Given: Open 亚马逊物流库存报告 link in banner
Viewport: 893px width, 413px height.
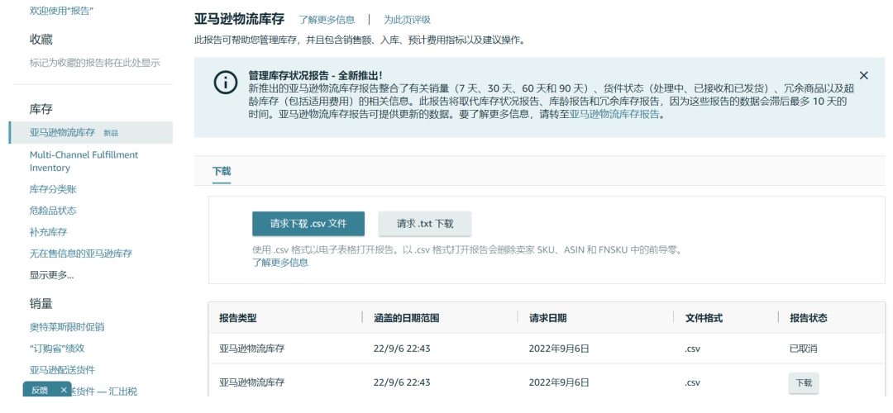Looking at the screenshot, I should click(x=615, y=114).
